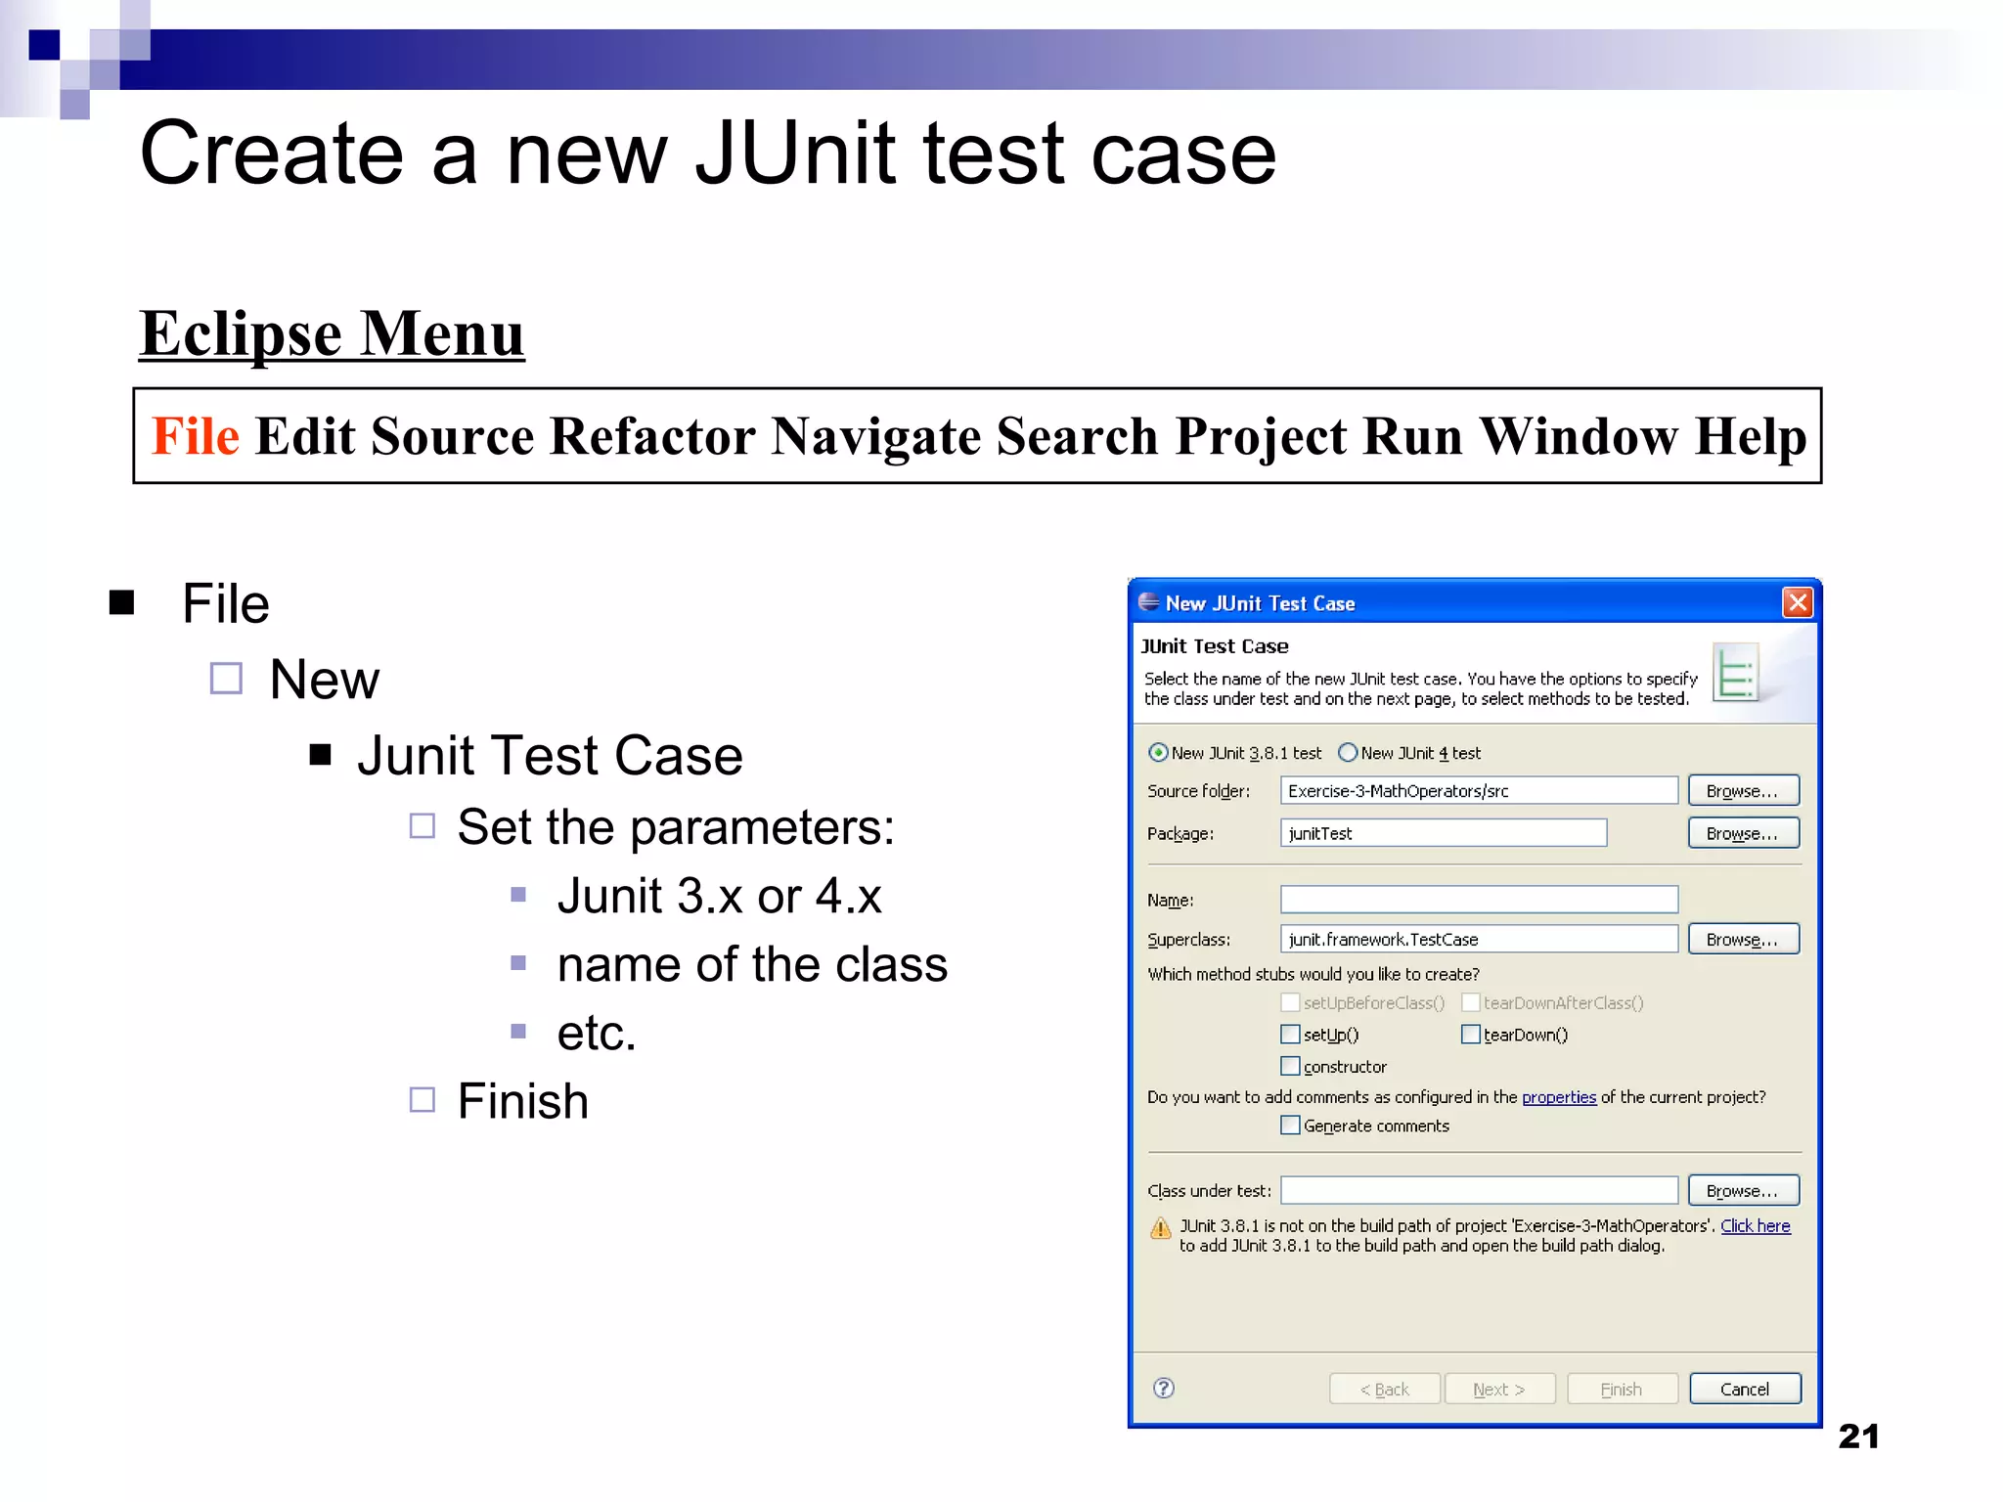Image resolution: width=2003 pixels, height=1502 pixels.
Task: Enable the setUp() method stub checkbox
Action: [1290, 1034]
